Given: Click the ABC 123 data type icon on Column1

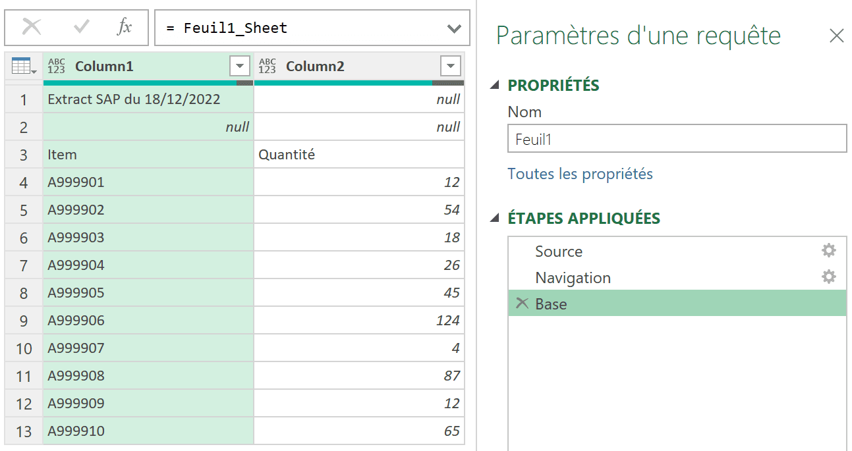Looking at the screenshot, I should pyautogui.click(x=57, y=66).
